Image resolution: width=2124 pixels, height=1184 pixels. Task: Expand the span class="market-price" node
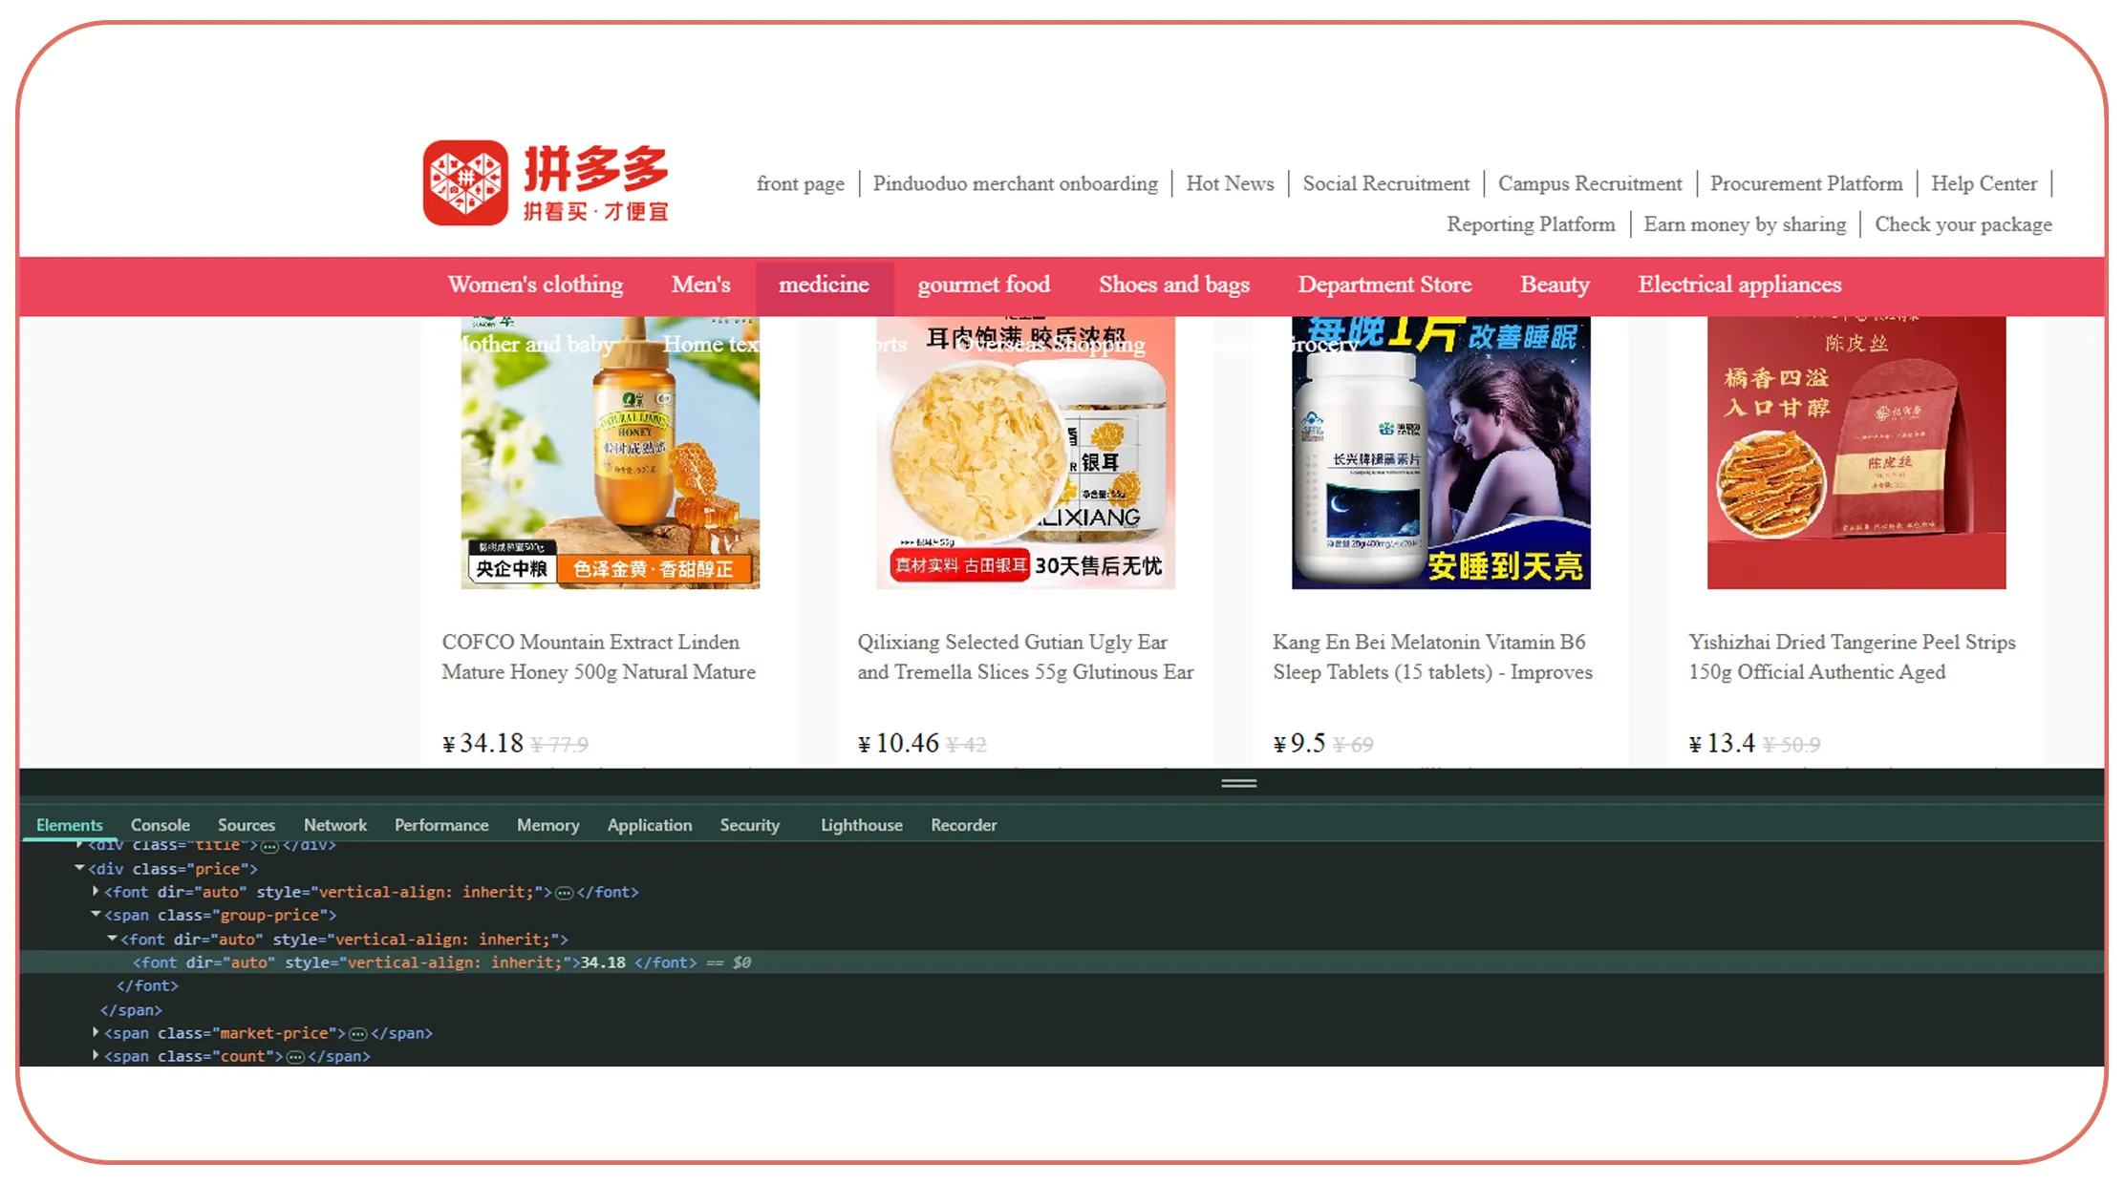click(x=96, y=1032)
